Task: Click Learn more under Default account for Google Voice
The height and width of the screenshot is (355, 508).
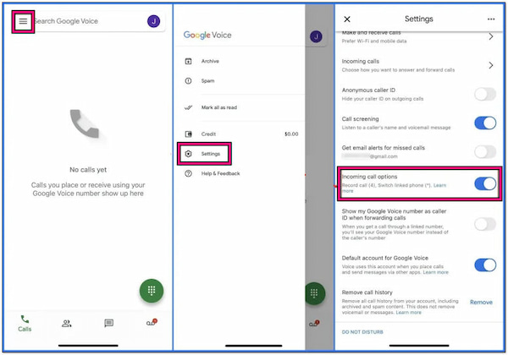Action: click(x=436, y=272)
